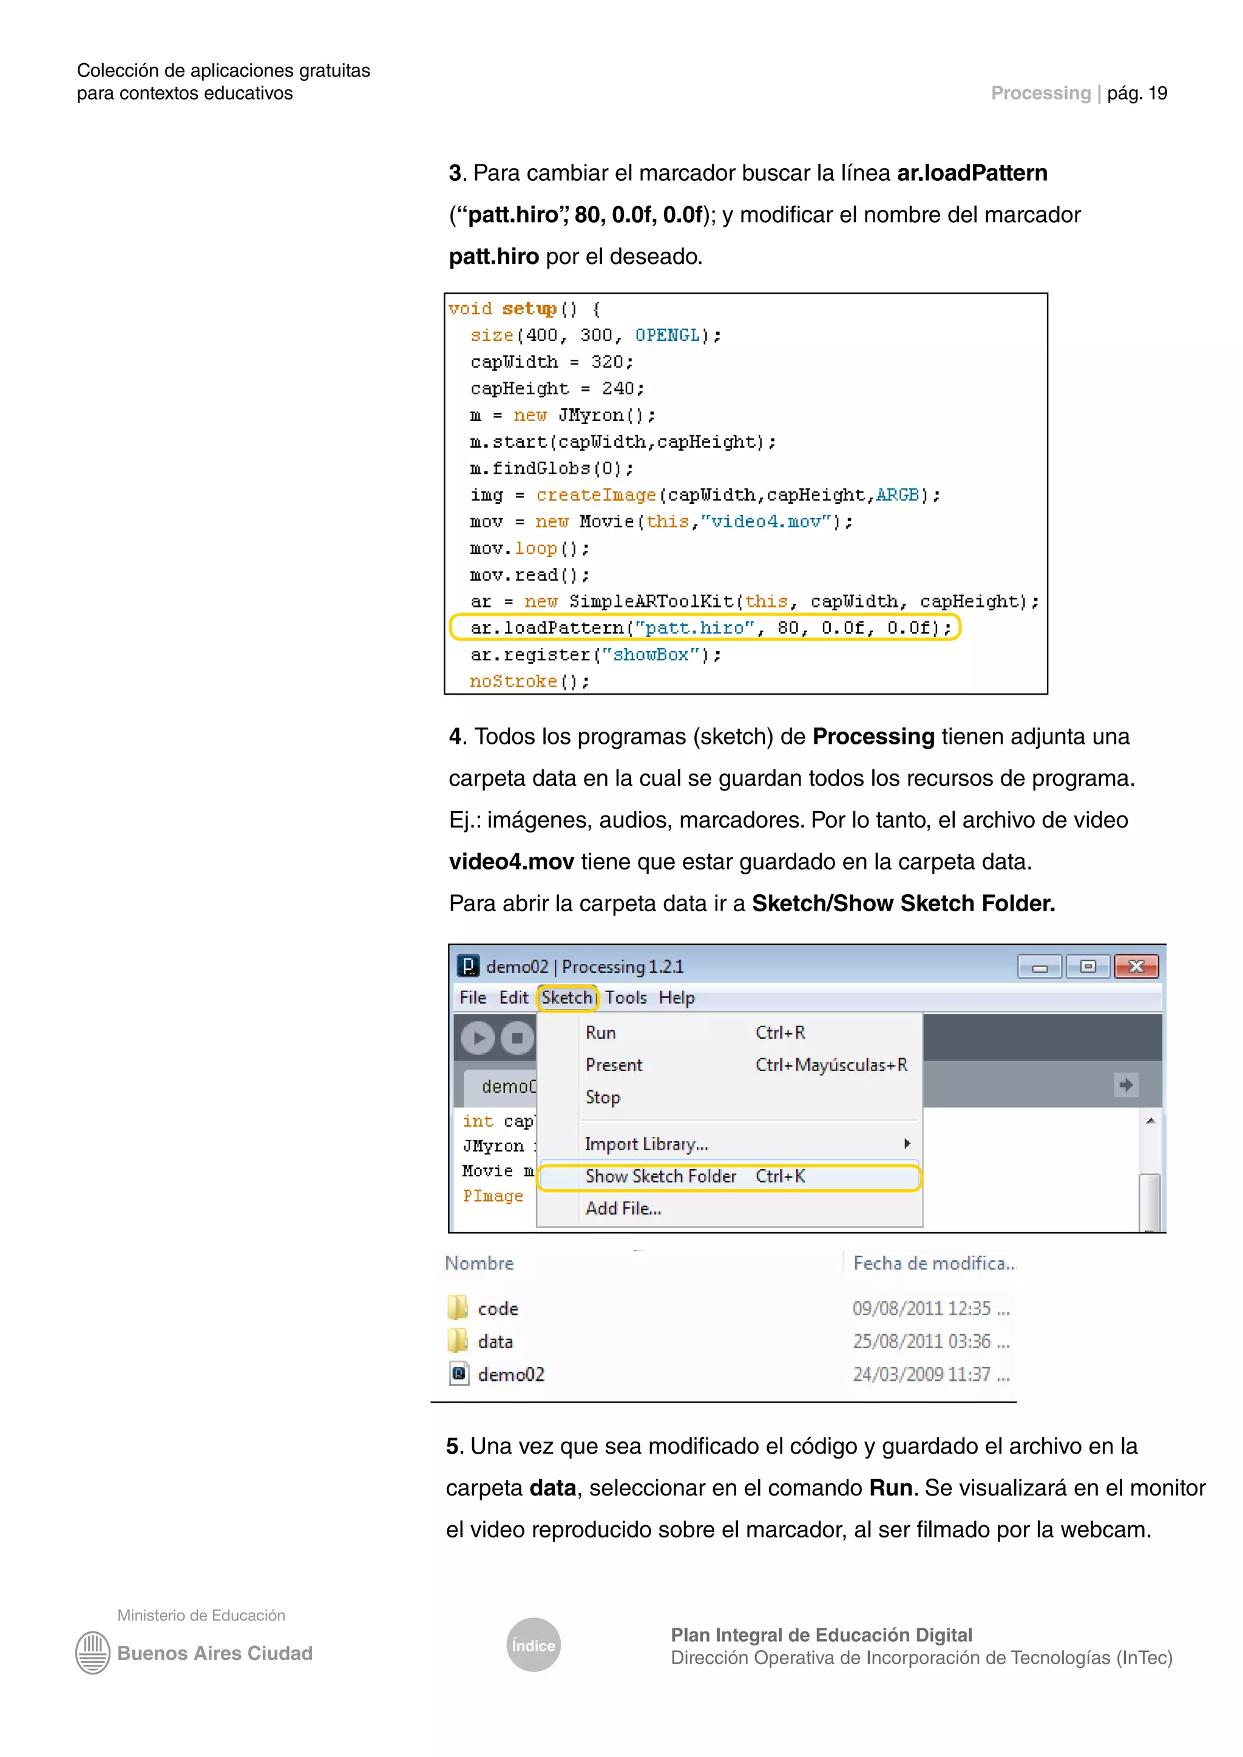
Task: Sort by Fecha de modifica.. column header
Action: click(934, 1263)
